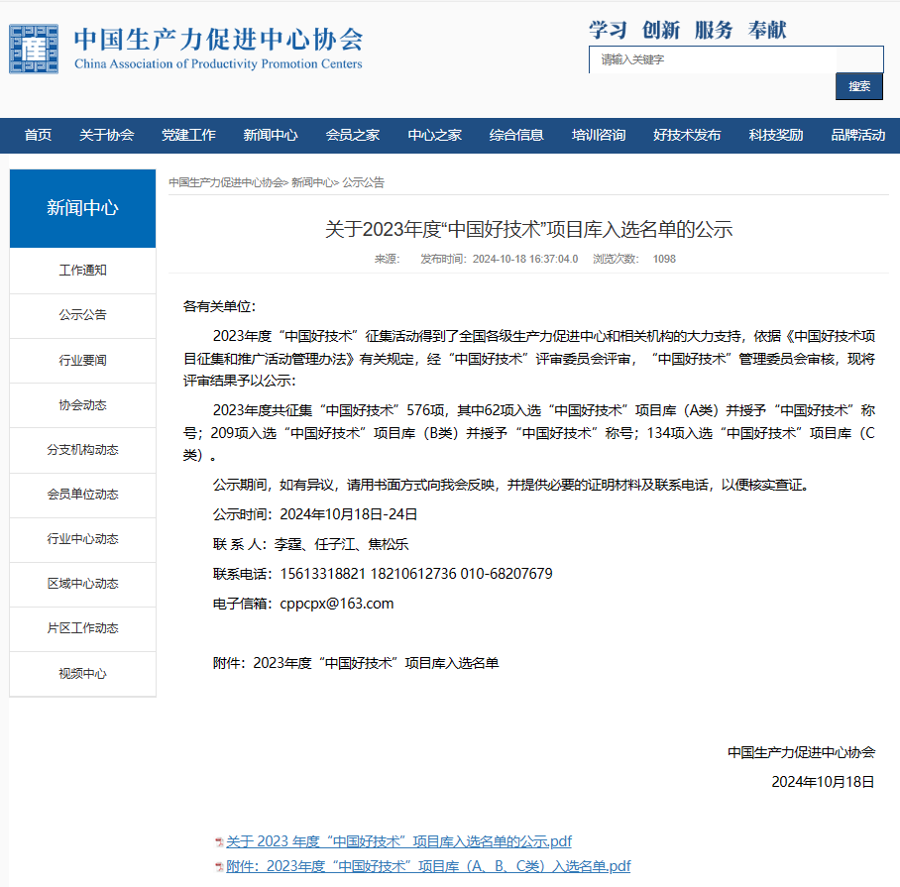Screen dimensions: 900x887
Task: Select 科技奖励 in the navigation bar
Action: coord(775,136)
